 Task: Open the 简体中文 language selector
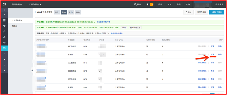click(x=219, y=4)
